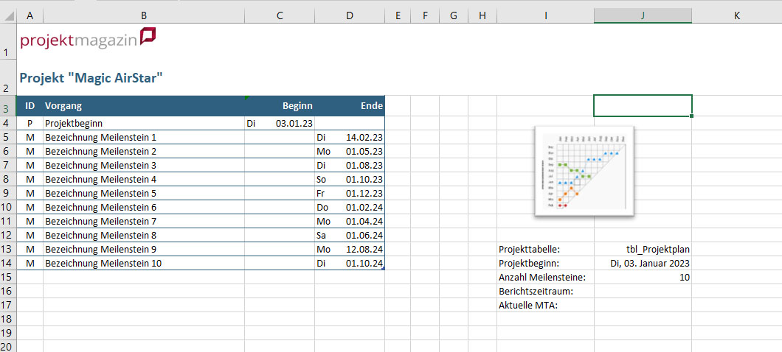Screen dimensions: 782x352
Task: Select the 'ID' table header cell
Action: (x=30, y=106)
